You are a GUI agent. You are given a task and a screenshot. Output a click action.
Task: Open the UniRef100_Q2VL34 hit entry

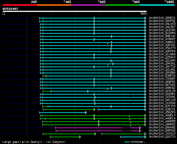pyautogui.click(x=162, y=91)
